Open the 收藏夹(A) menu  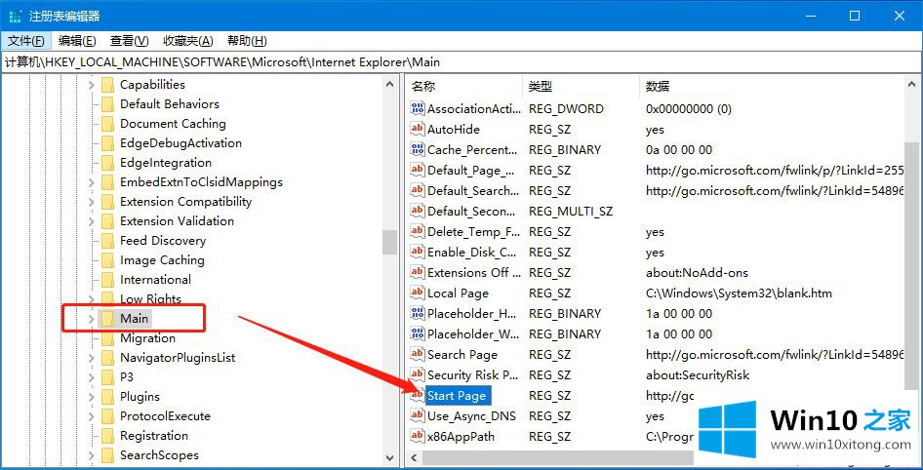pyautogui.click(x=187, y=41)
